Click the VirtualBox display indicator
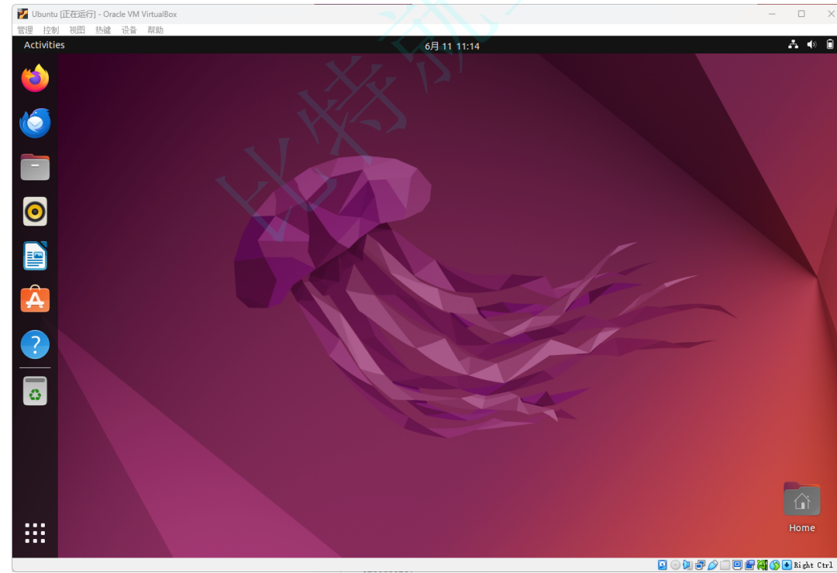Image resolution: width=837 pixels, height=573 pixels. coord(737,564)
